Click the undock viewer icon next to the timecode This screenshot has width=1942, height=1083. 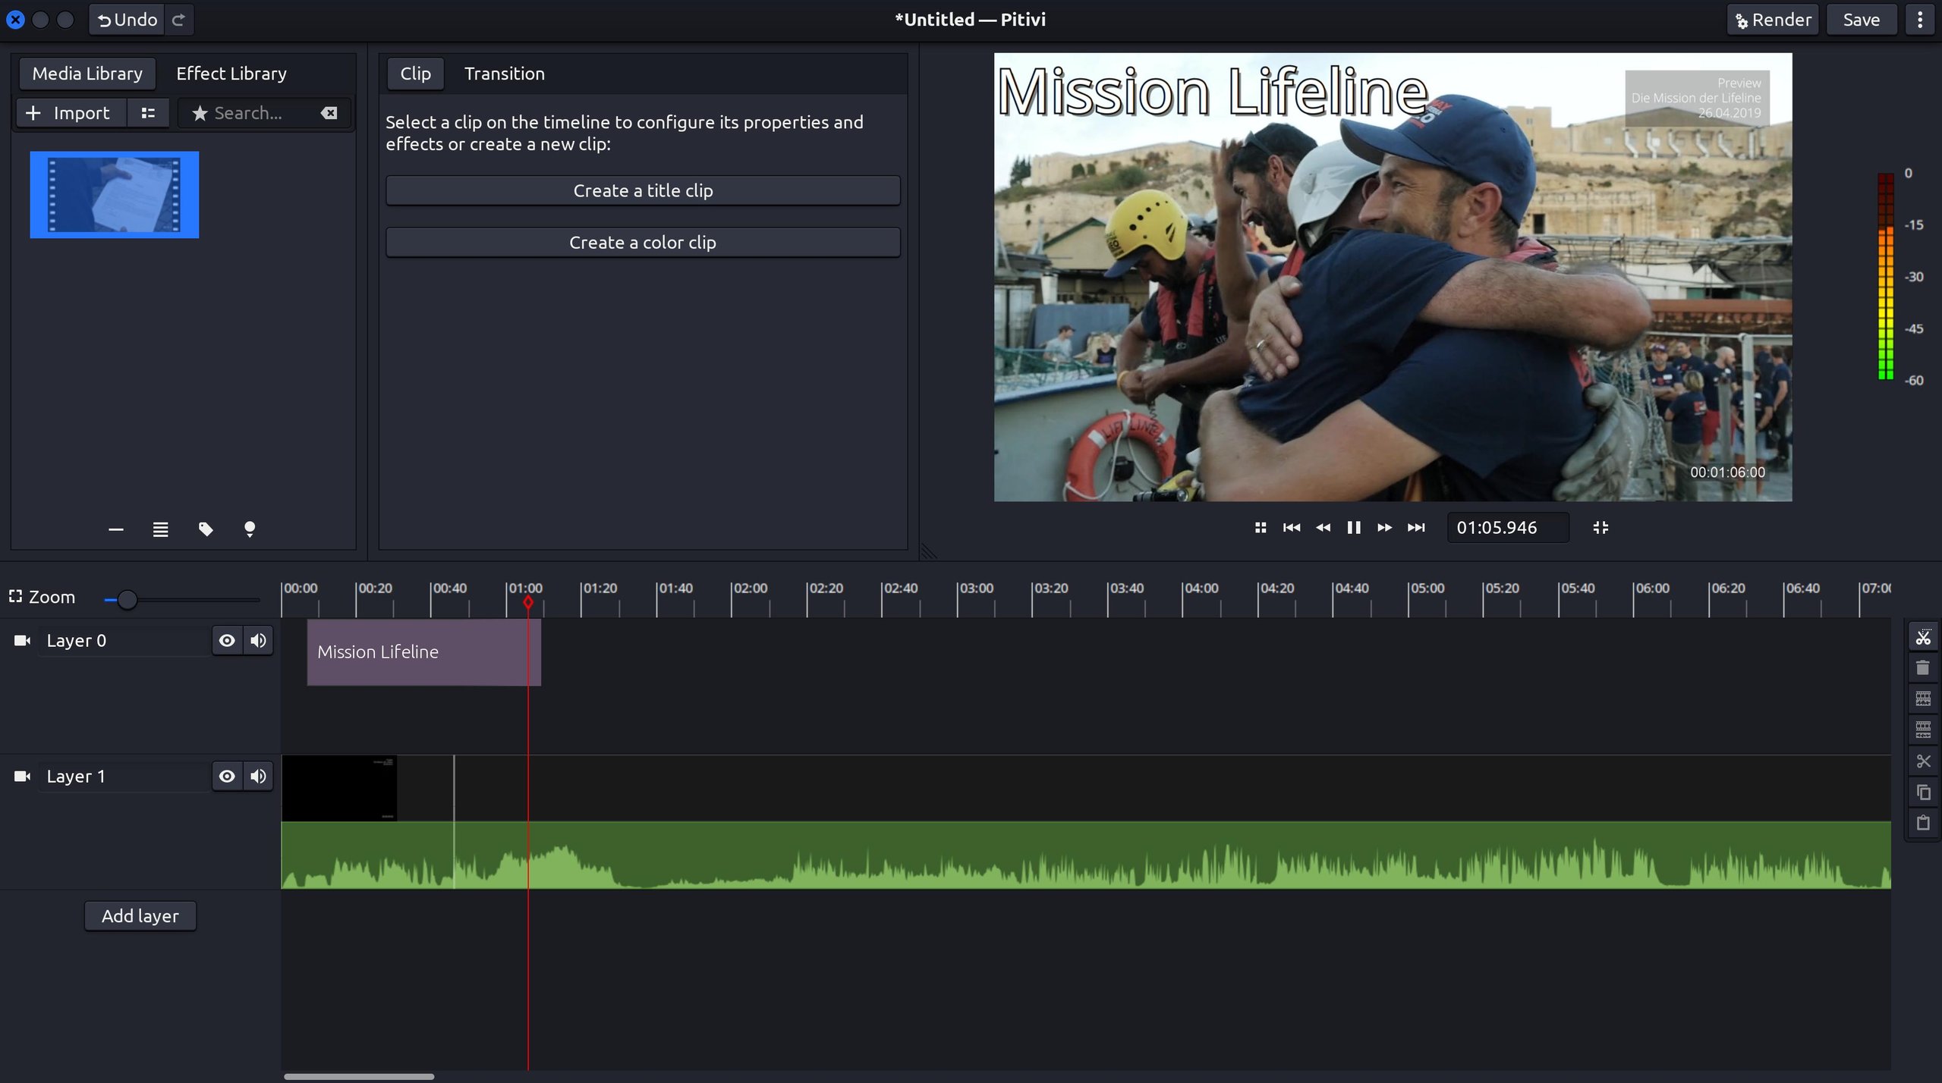[x=1600, y=527]
